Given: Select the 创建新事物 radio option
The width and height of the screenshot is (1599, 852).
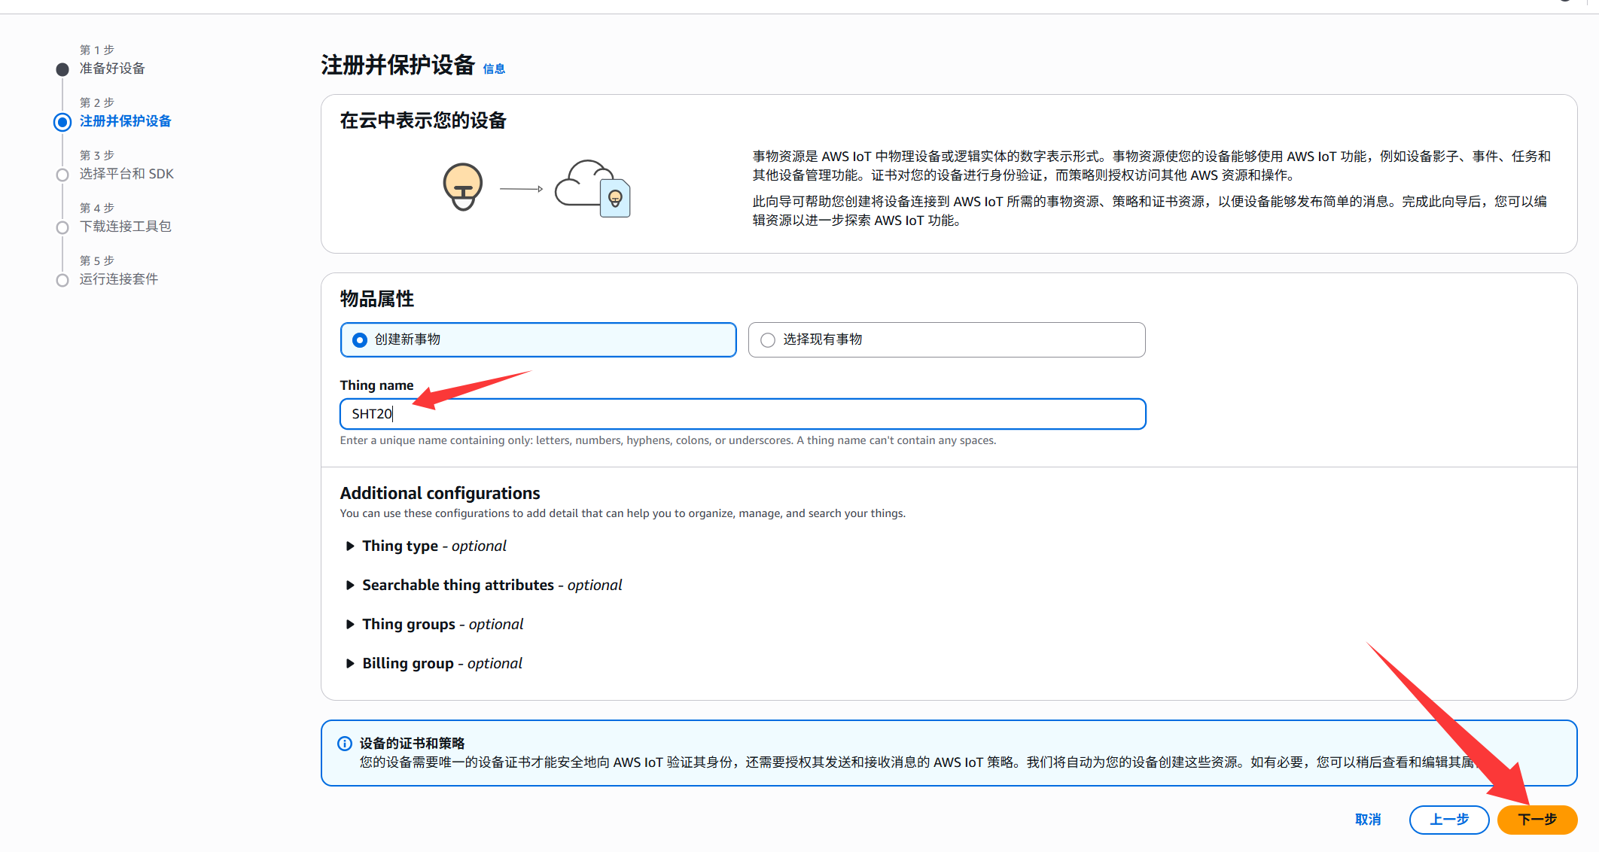Looking at the screenshot, I should 360,340.
